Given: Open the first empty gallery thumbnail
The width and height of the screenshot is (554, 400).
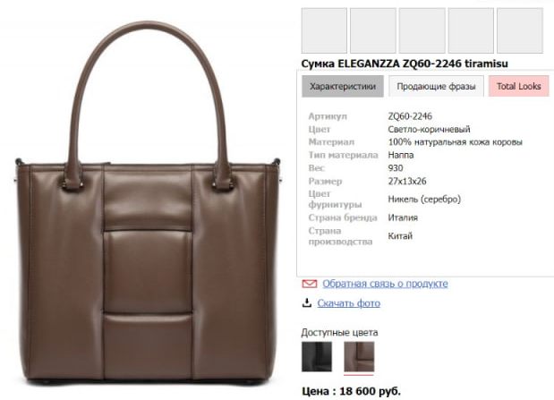Looking at the screenshot, I should pyautogui.click(x=324, y=30).
